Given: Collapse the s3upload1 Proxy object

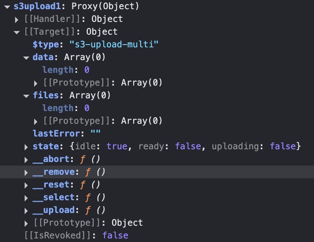Looking at the screenshot, I should [7, 7].
